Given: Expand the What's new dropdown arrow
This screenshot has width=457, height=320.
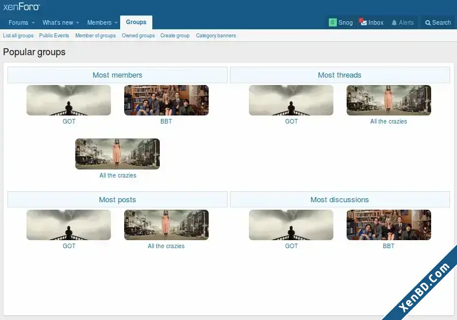Looking at the screenshot, I should click(x=78, y=23).
